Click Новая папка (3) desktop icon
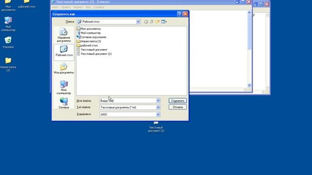 [x=8, y=65]
